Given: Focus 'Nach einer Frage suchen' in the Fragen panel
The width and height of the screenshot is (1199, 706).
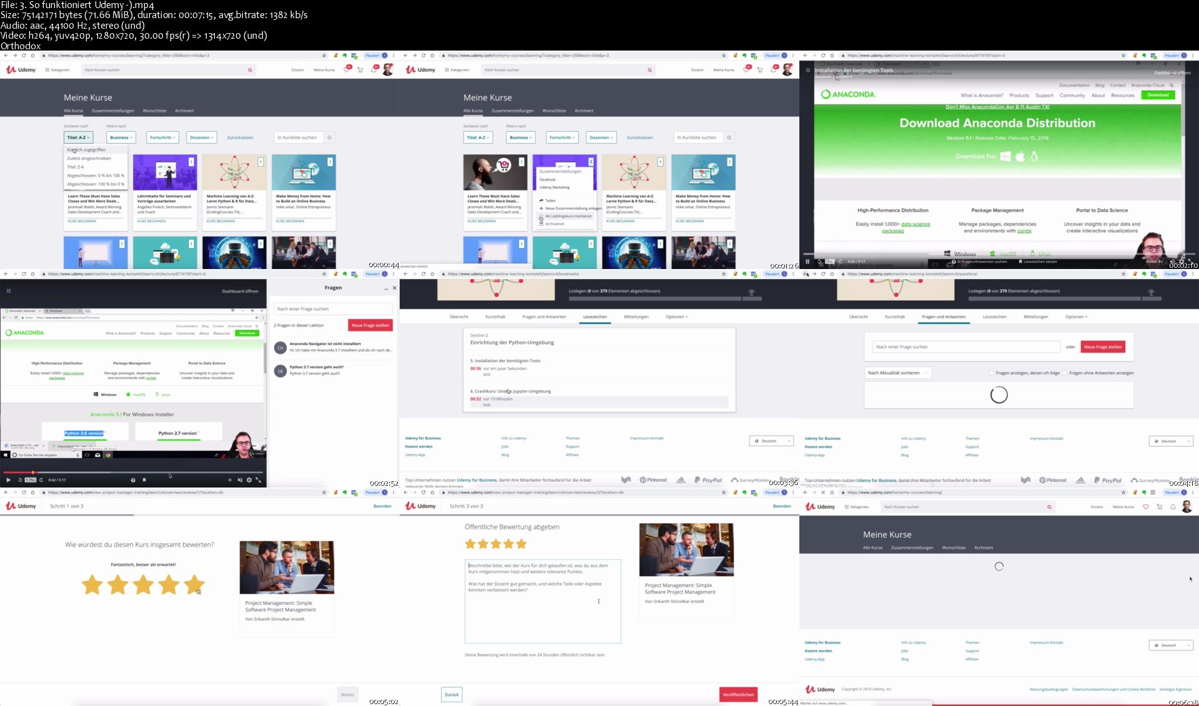Looking at the screenshot, I should click(333, 309).
